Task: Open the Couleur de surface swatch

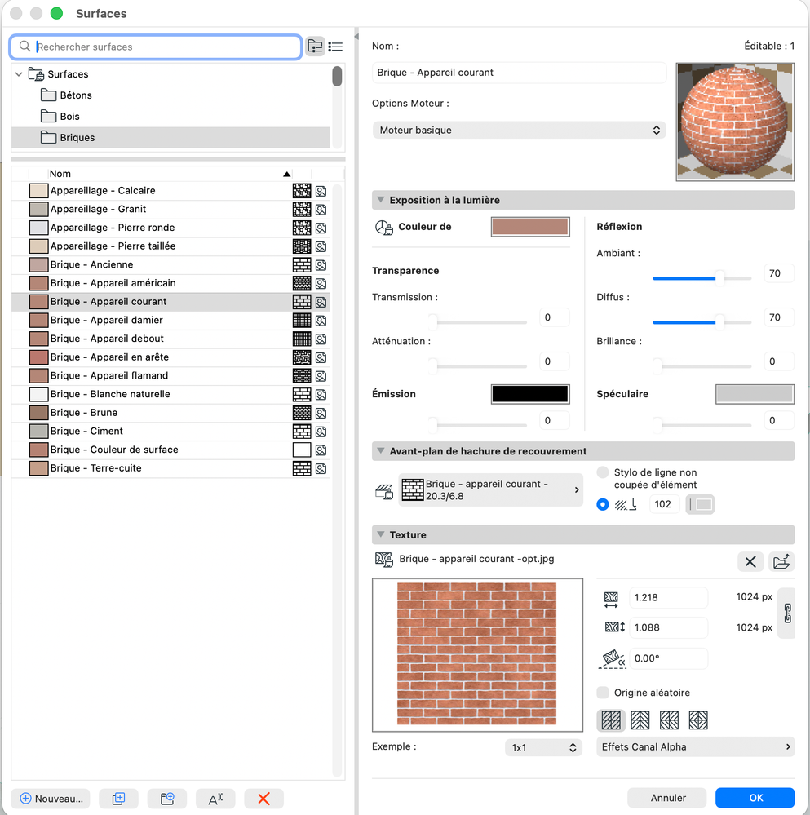Action: (530, 227)
